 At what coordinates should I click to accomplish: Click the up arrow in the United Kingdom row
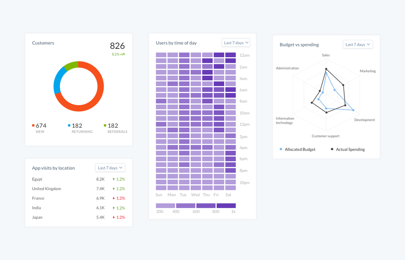[x=114, y=189]
